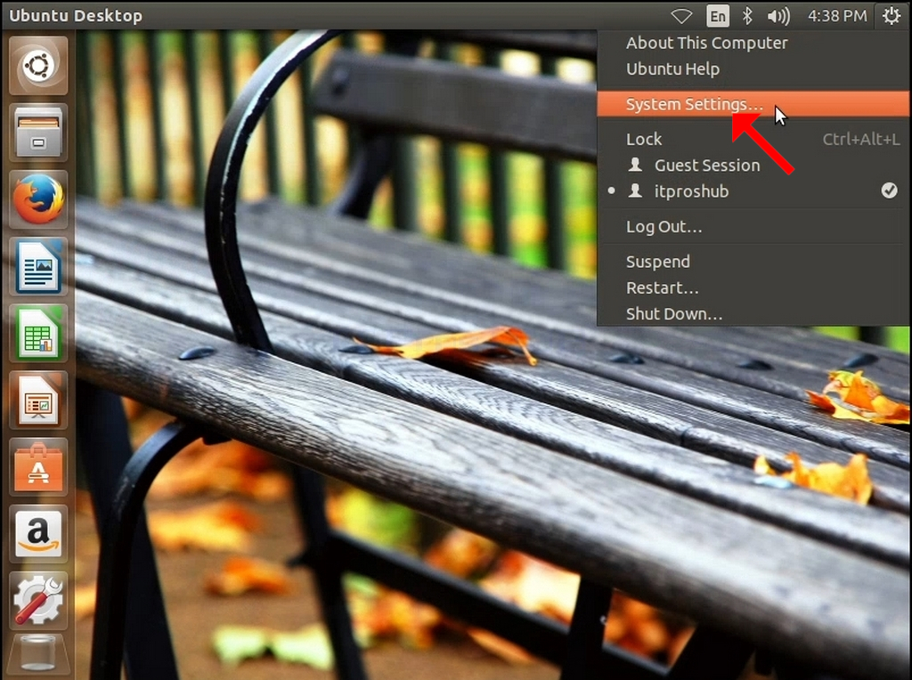Open the Amazon launcher icon
The height and width of the screenshot is (680, 912).
(38, 533)
